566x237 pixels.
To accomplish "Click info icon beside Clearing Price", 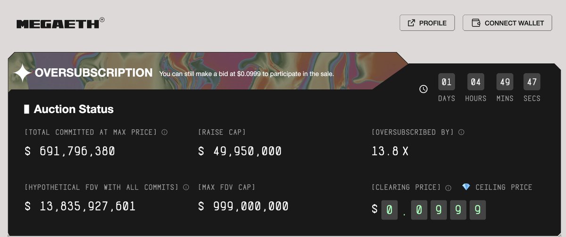I will coord(448,188).
